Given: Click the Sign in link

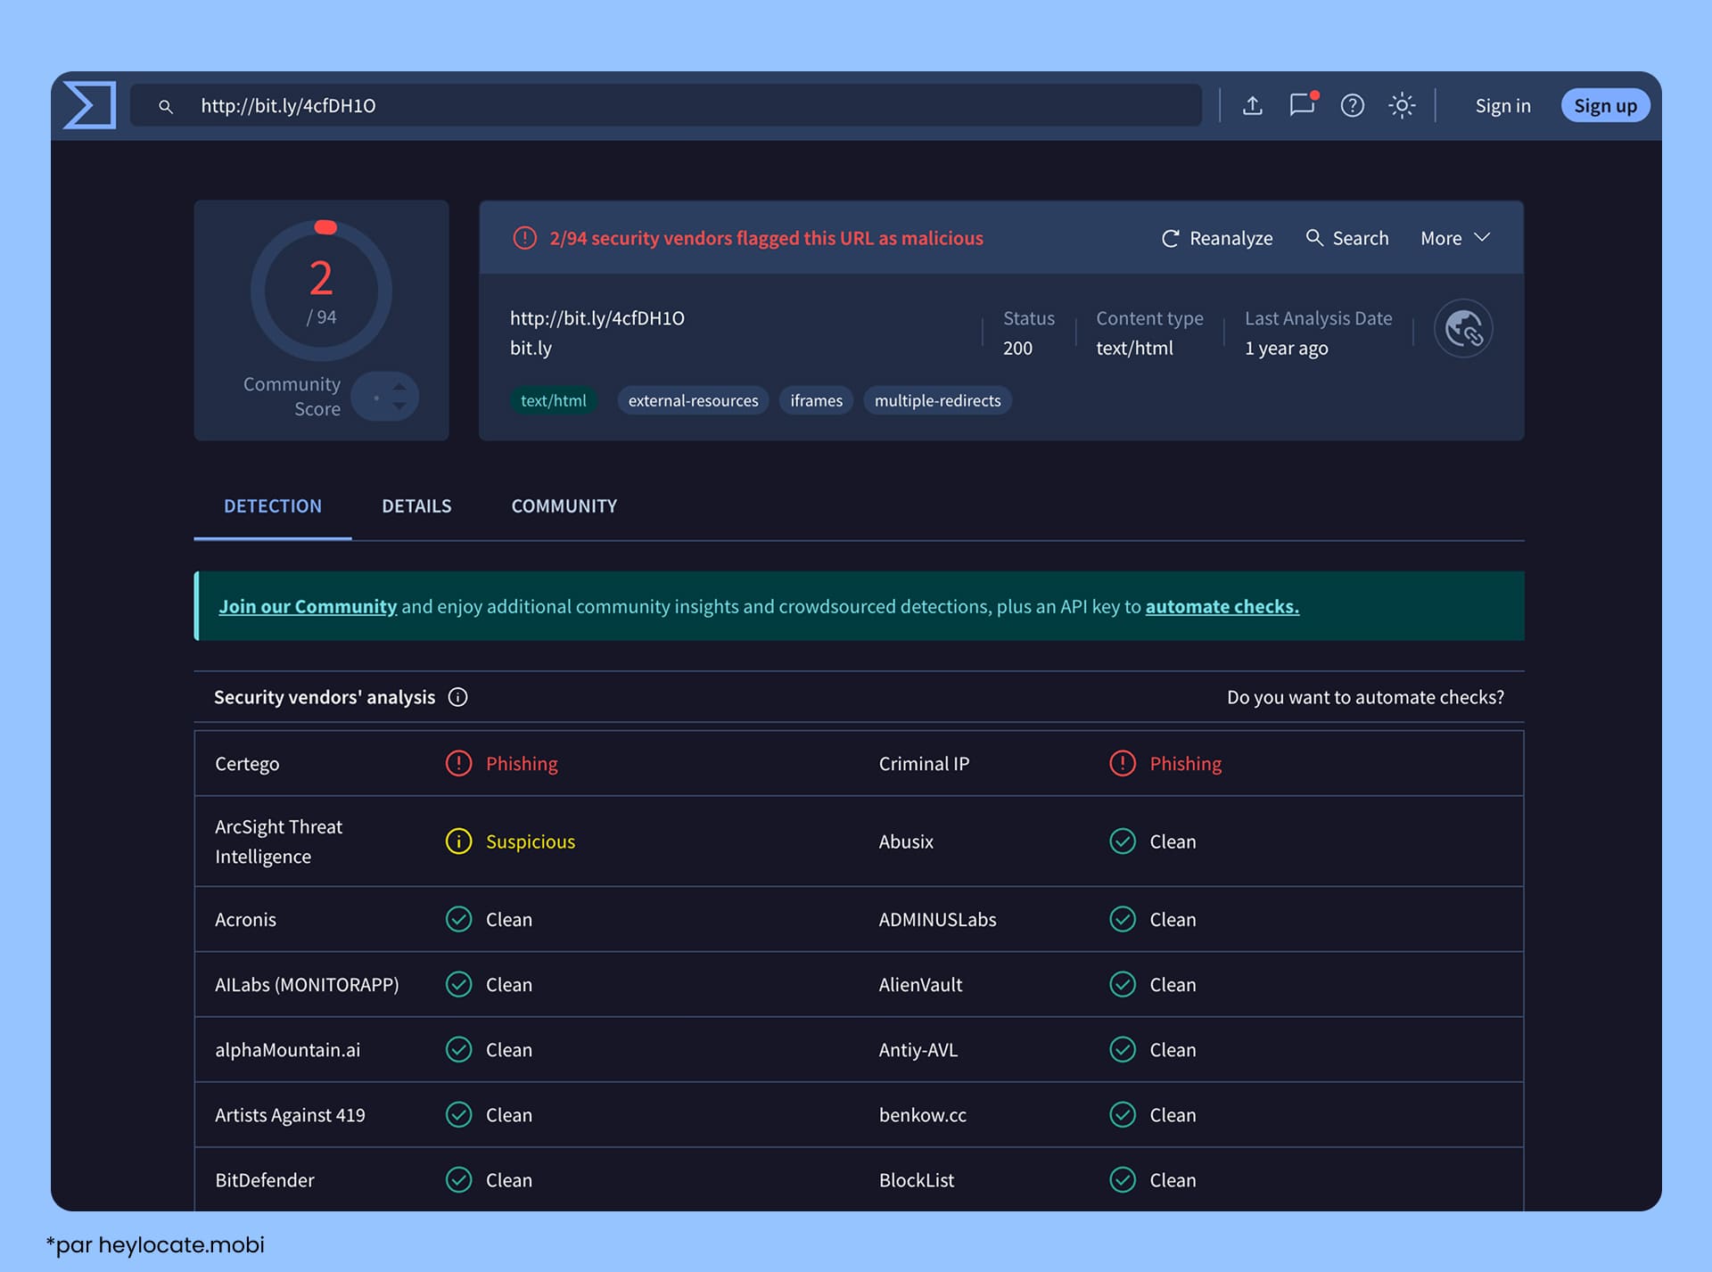Looking at the screenshot, I should pos(1502,106).
